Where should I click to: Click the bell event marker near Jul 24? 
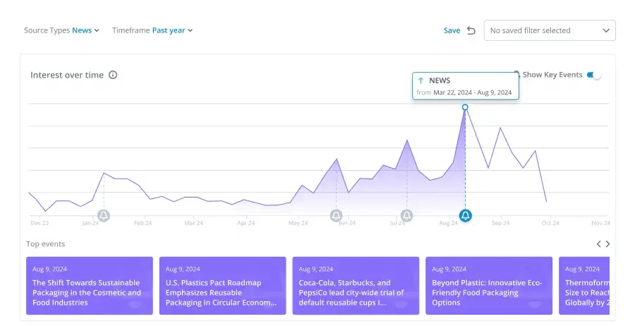point(406,215)
